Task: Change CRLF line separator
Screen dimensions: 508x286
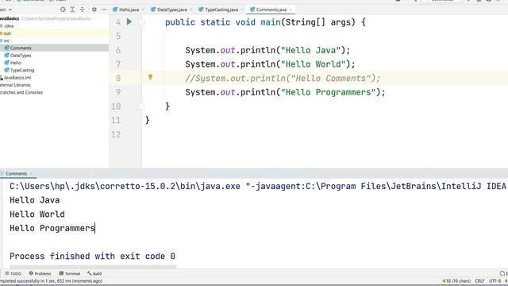Action: click(479, 281)
